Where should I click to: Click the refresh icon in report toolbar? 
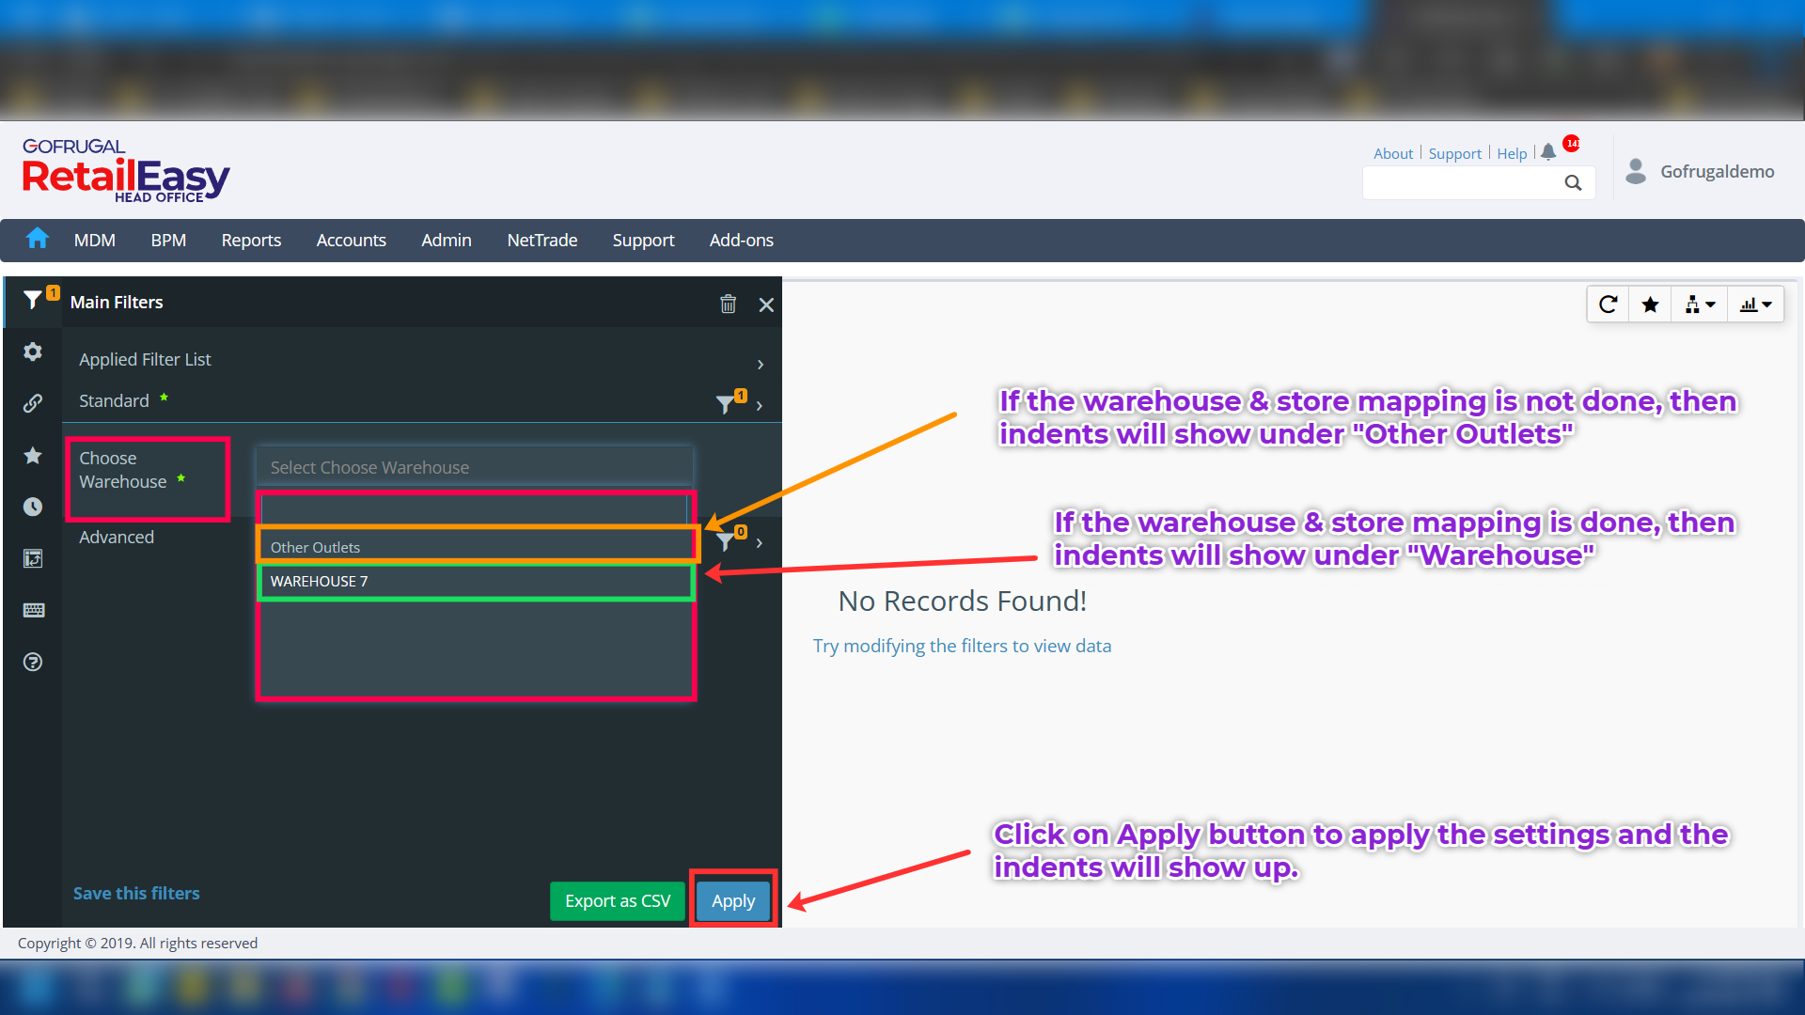pos(1609,304)
